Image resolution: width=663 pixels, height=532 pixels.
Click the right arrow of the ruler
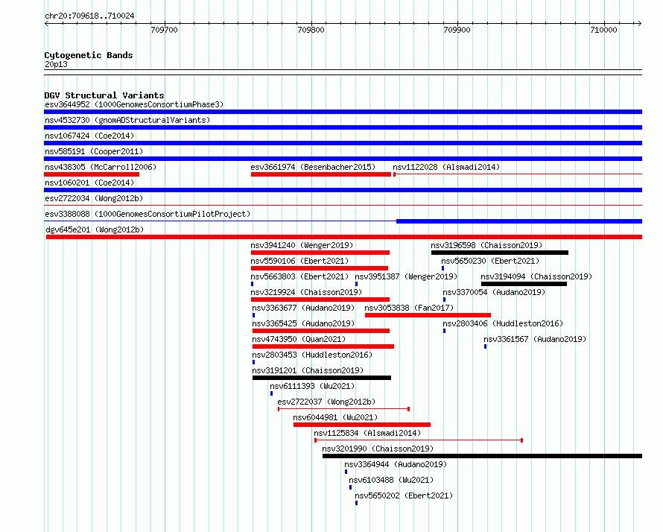pos(640,23)
